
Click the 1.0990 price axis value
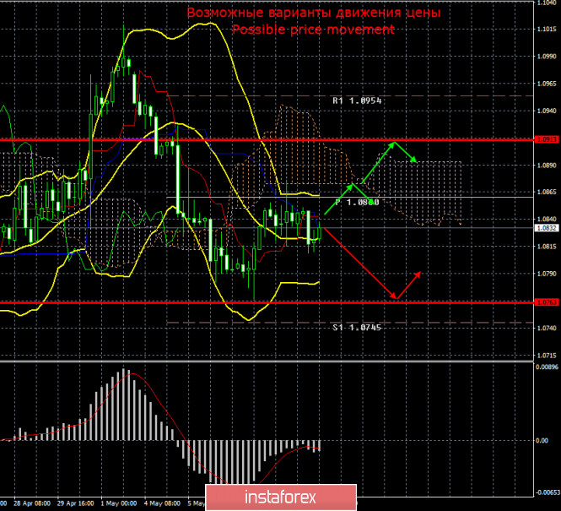[x=547, y=57]
